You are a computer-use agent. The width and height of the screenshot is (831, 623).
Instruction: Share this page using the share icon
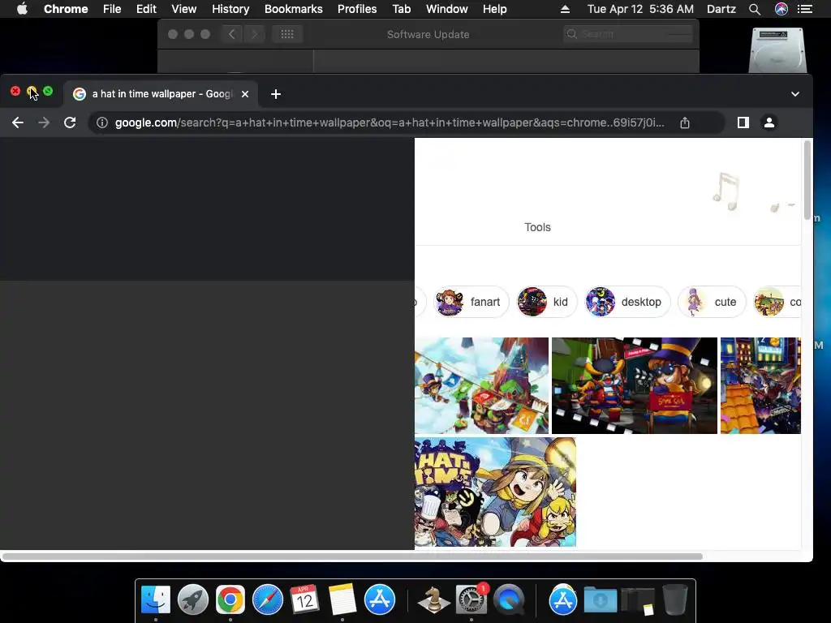(685, 123)
